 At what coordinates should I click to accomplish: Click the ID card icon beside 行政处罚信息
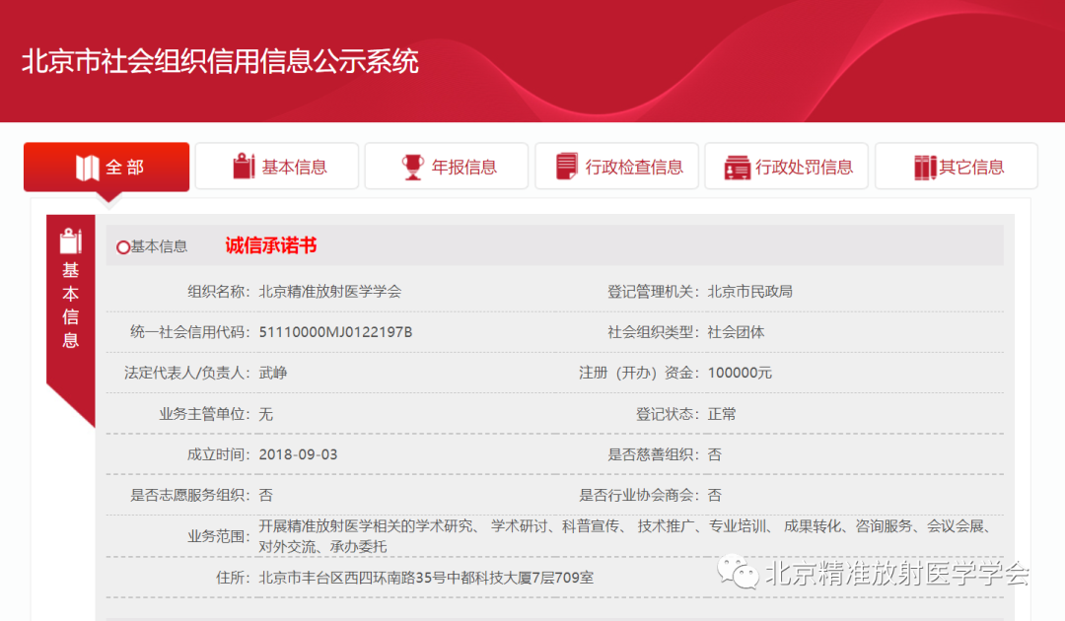737,167
